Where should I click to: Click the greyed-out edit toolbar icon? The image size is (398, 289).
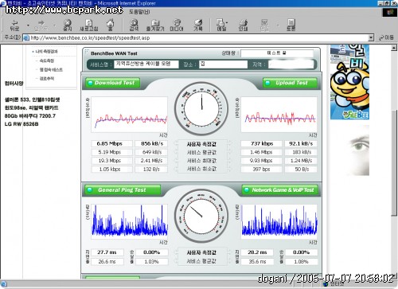click(264, 25)
